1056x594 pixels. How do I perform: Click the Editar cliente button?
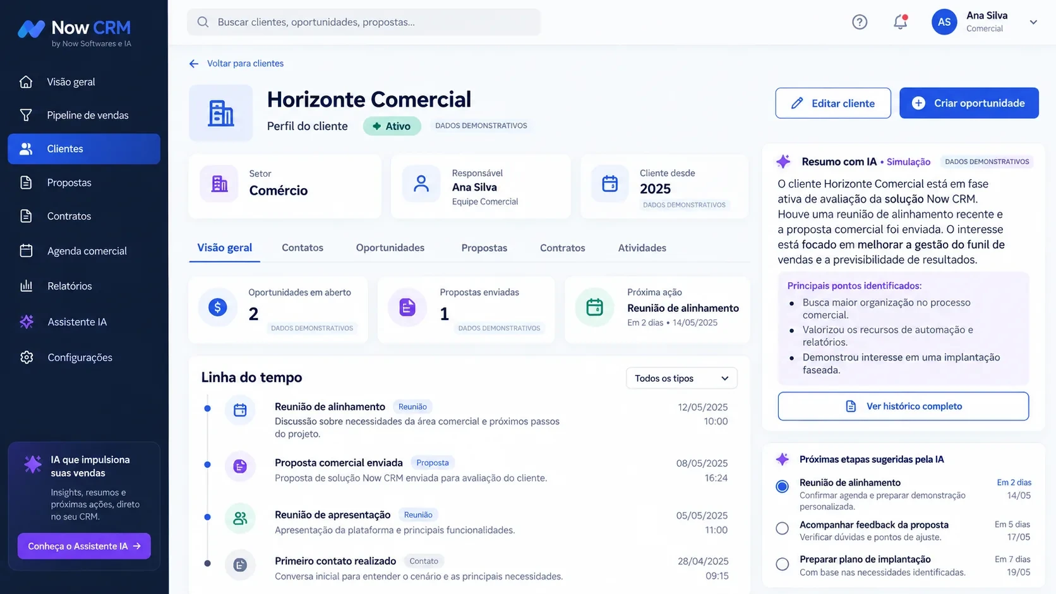tap(833, 103)
